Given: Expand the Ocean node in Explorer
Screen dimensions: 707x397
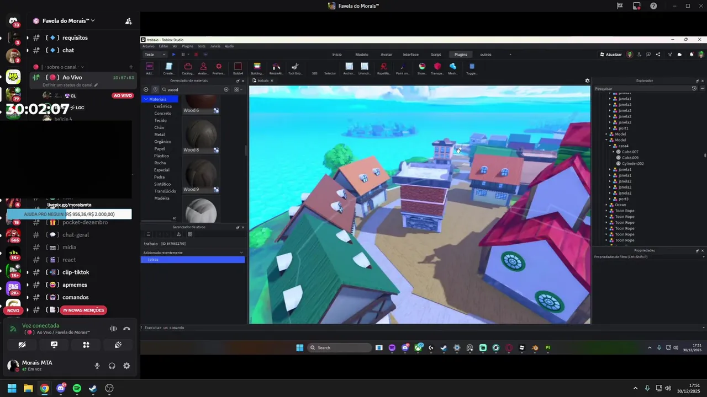Looking at the screenshot, I should [606, 205].
